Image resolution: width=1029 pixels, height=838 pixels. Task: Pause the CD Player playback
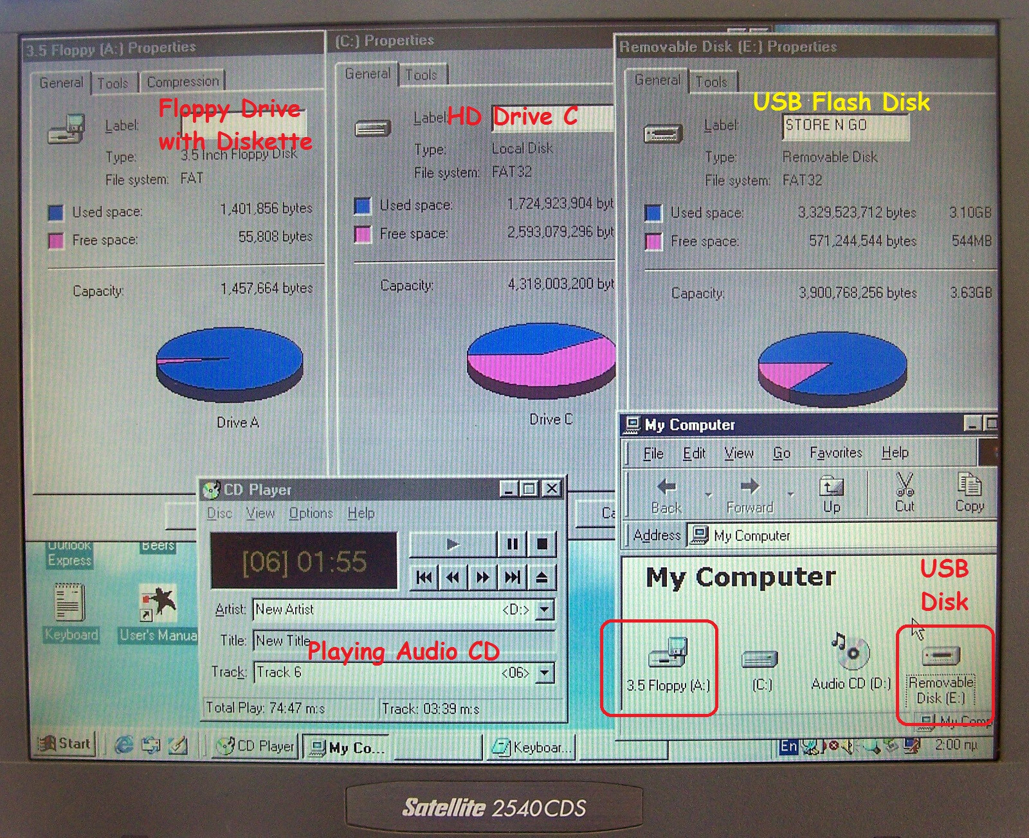513,545
